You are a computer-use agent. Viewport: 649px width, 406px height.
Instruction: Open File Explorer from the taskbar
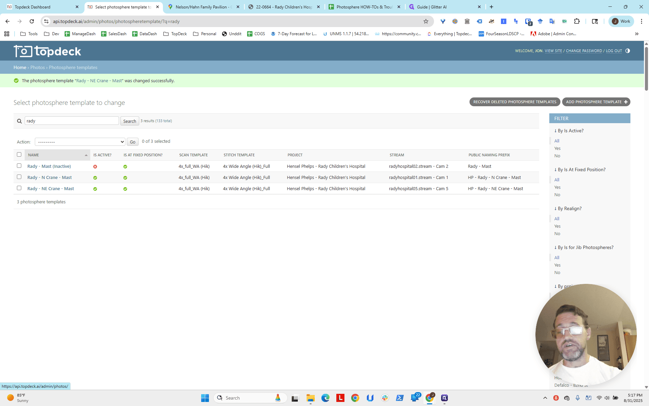(x=310, y=398)
